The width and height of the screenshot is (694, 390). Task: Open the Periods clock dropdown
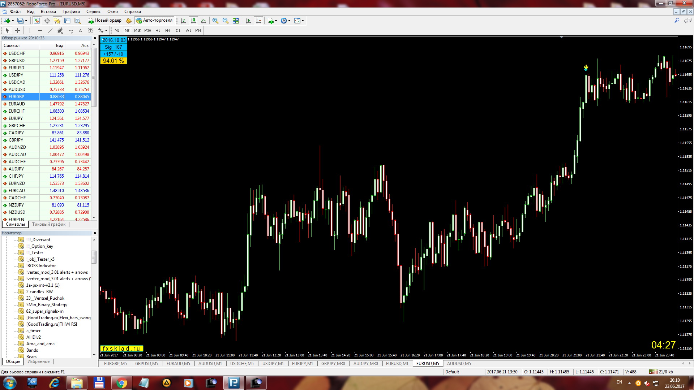(x=286, y=21)
